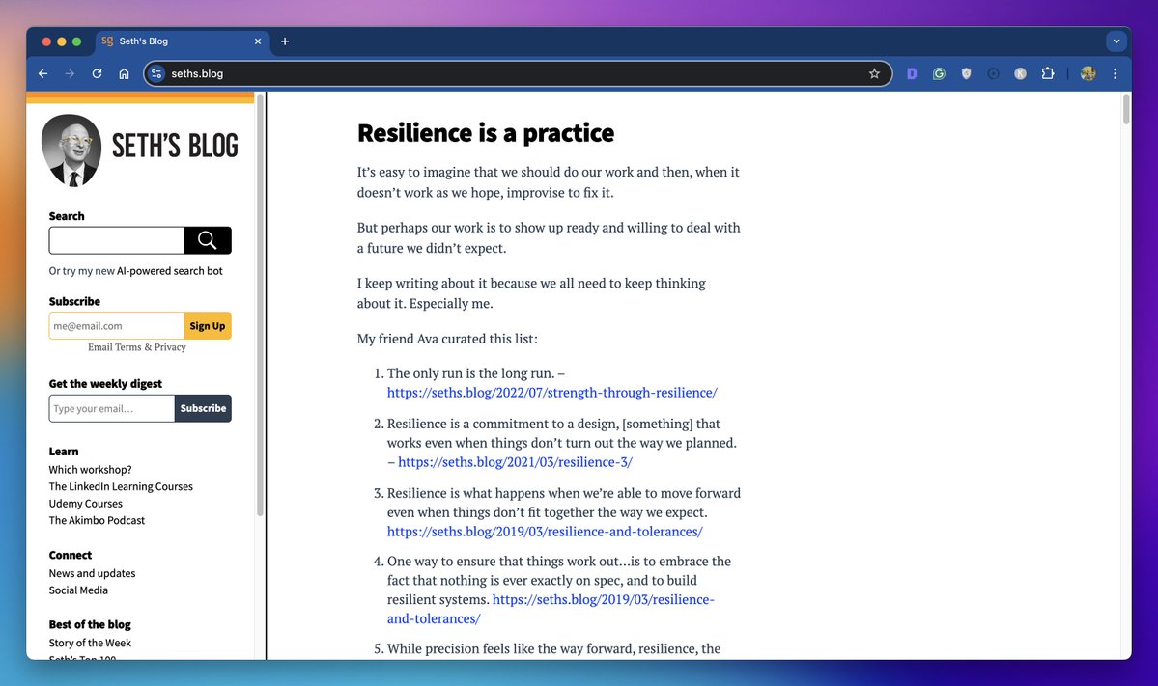Image resolution: width=1158 pixels, height=686 pixels.
Task: Click the browser forward arrow
Action: pyautogui.click(x=70, y=73)
